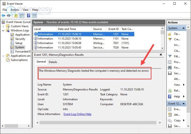Open the Event Log Online Help link

coord(77,114)
